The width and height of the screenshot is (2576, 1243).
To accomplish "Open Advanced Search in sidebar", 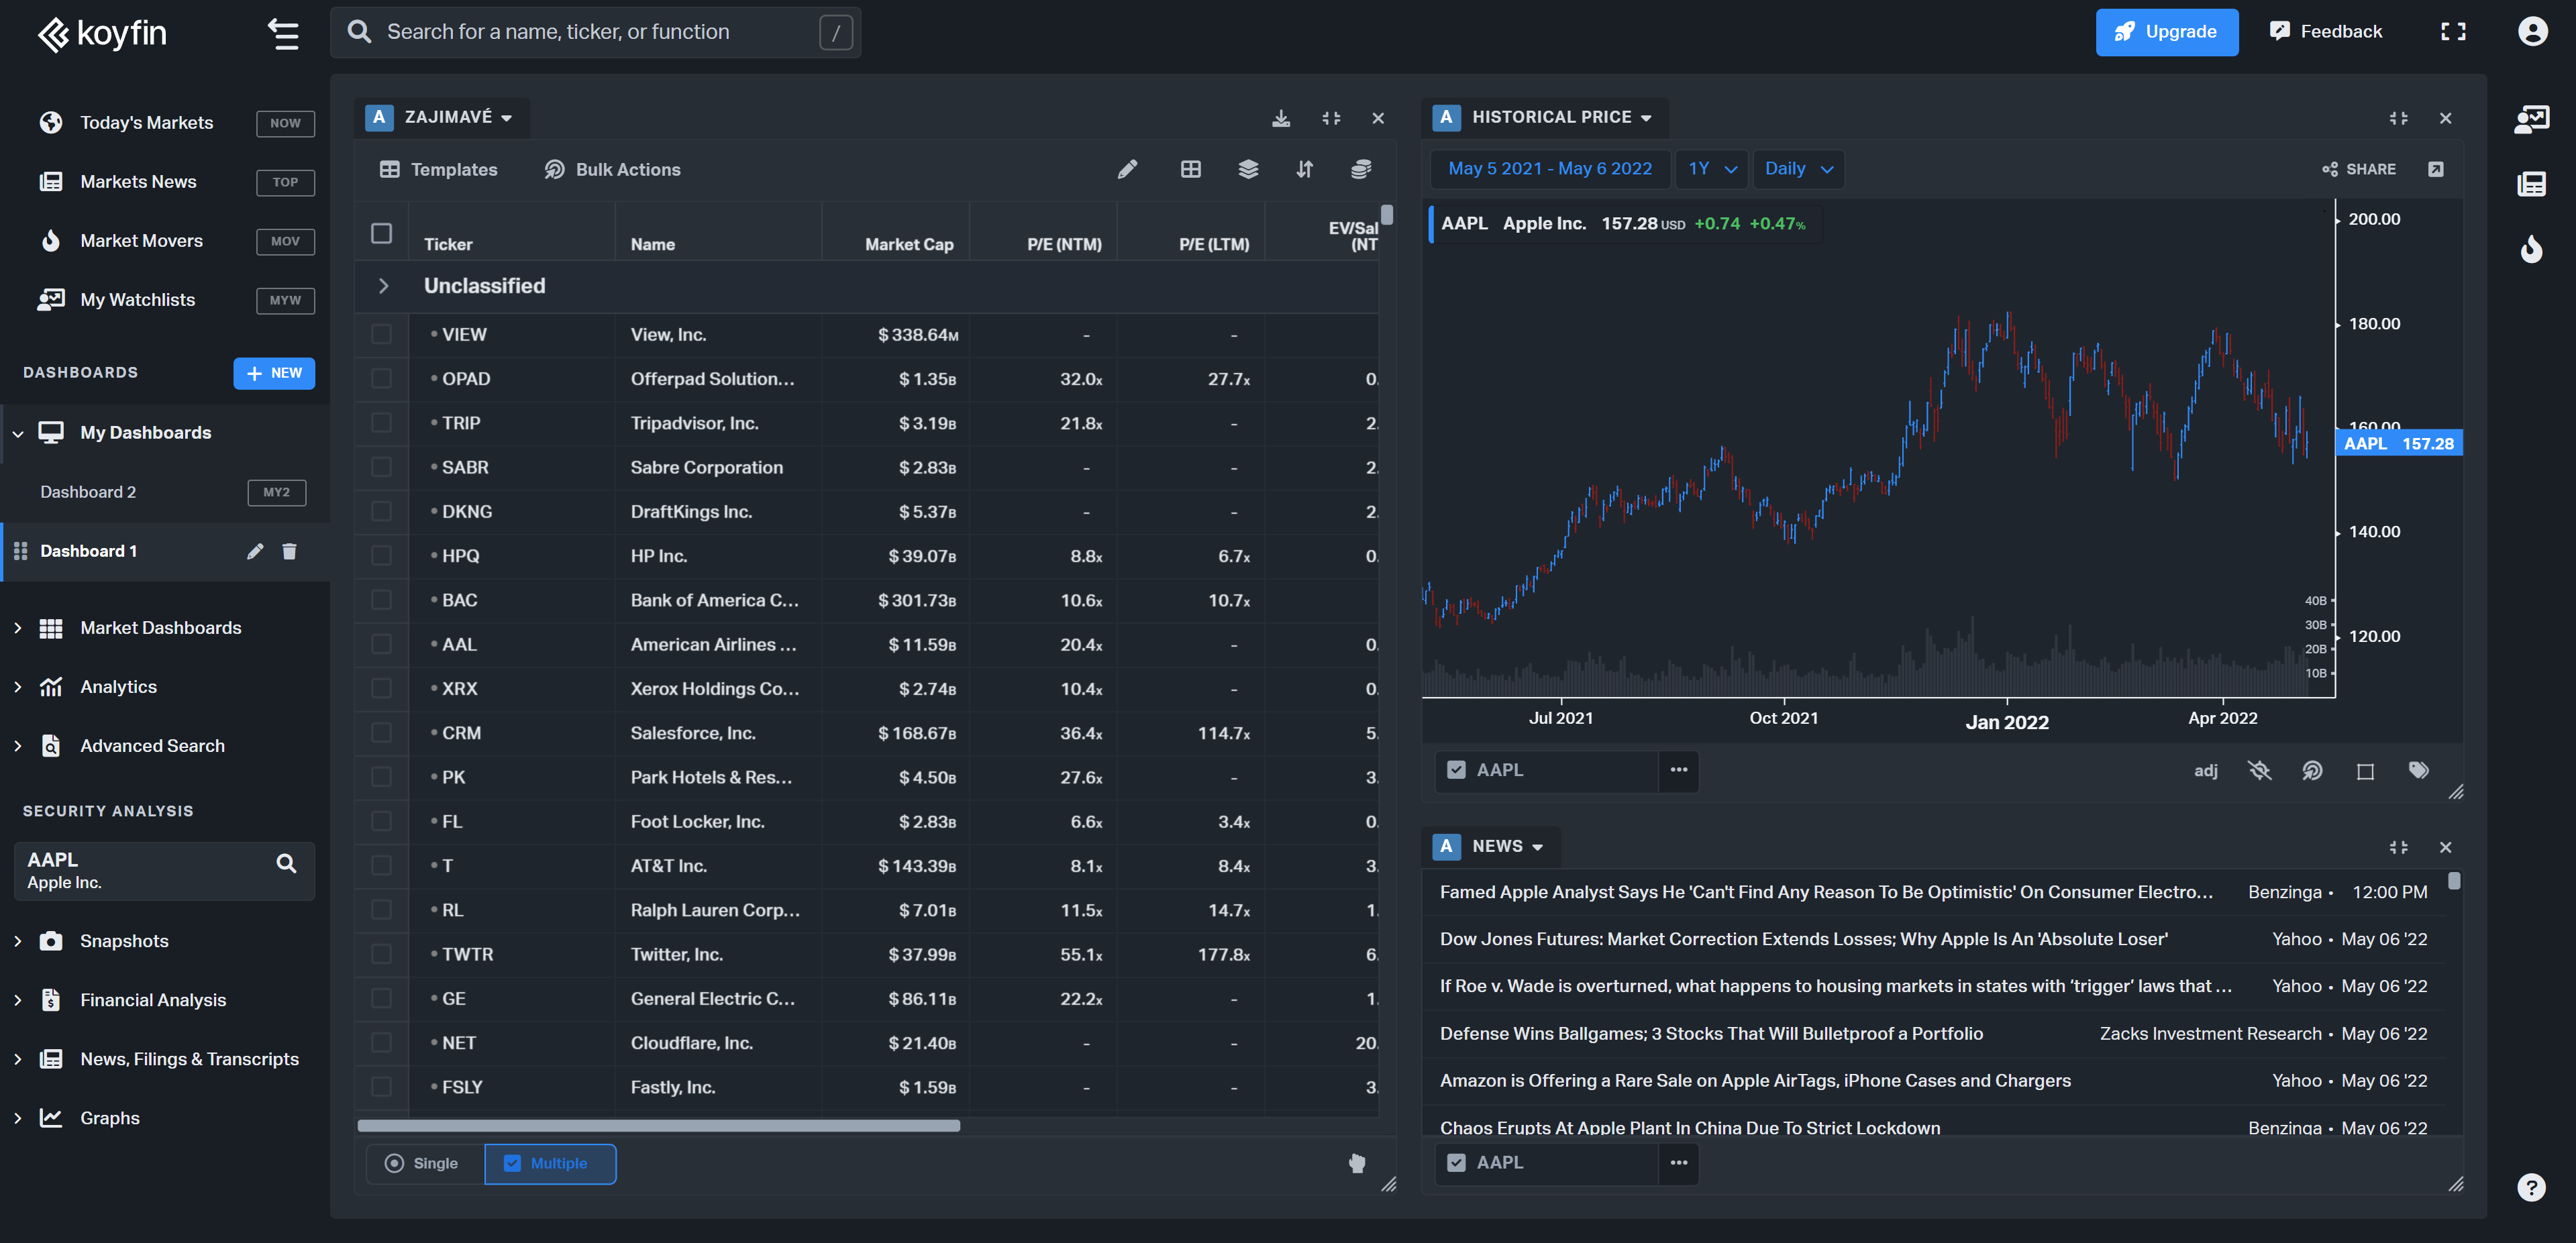I will click(x=152, y=746).
